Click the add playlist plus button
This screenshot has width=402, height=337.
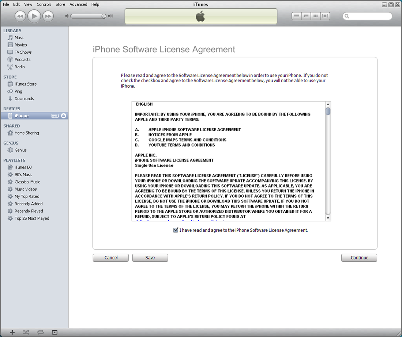point(12,333)
